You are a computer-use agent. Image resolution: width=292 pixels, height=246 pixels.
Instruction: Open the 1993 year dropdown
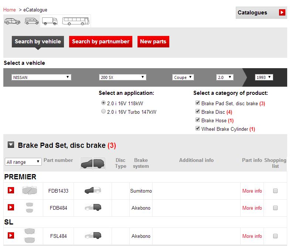pos(264,77)
